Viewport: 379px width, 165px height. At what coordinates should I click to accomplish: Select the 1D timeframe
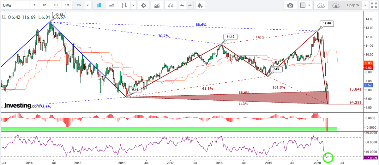56,5
